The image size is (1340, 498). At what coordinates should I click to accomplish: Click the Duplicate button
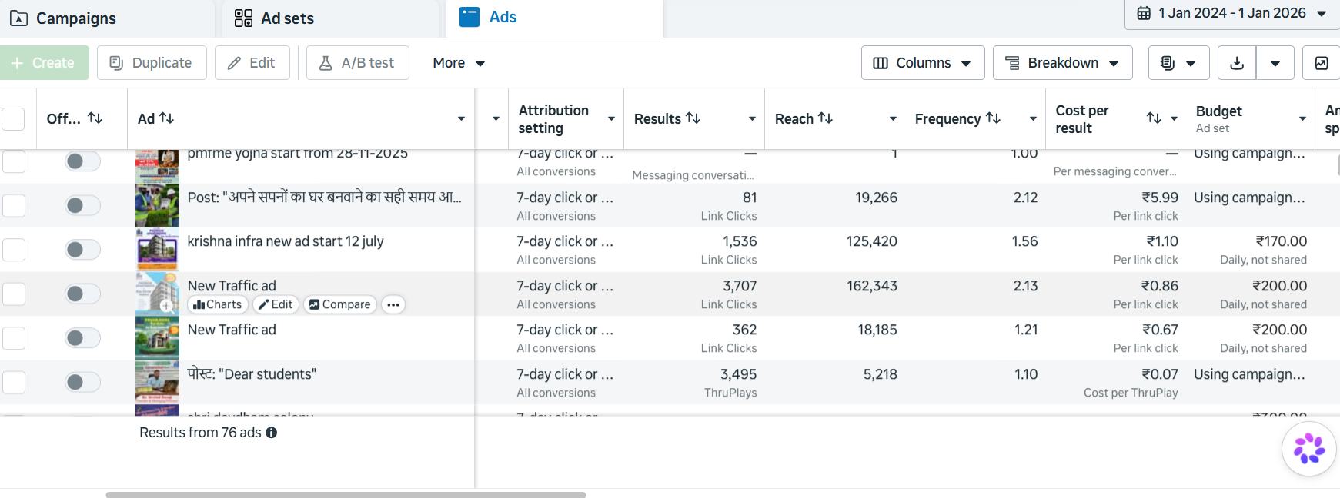click(152, 63)
